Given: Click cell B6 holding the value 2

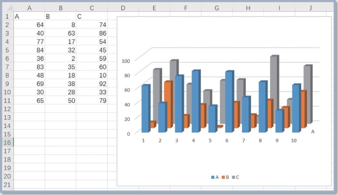Looking at the screenshot, I should click(60, 58).
